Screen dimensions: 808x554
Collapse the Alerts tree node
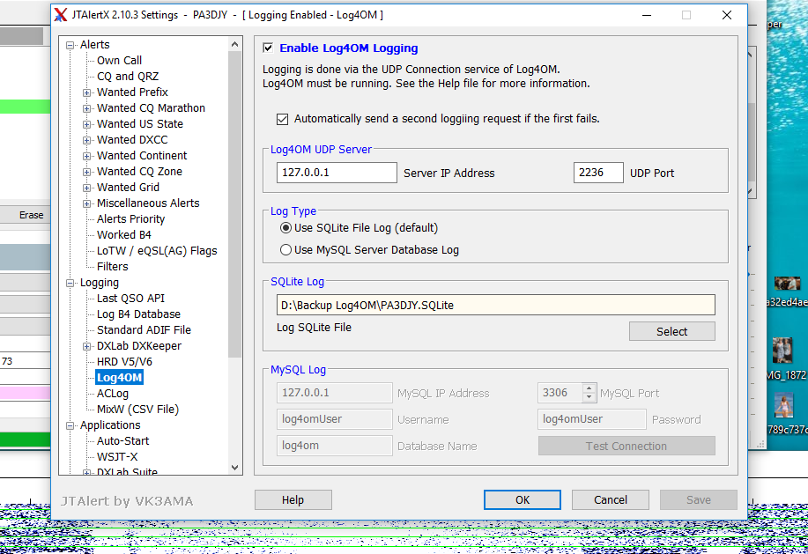[x=70, y=45]
